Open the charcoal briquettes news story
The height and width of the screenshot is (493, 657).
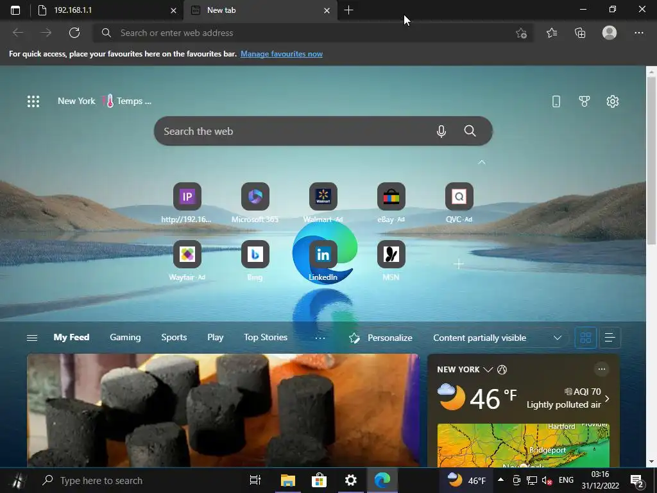[x=223, y=410]
